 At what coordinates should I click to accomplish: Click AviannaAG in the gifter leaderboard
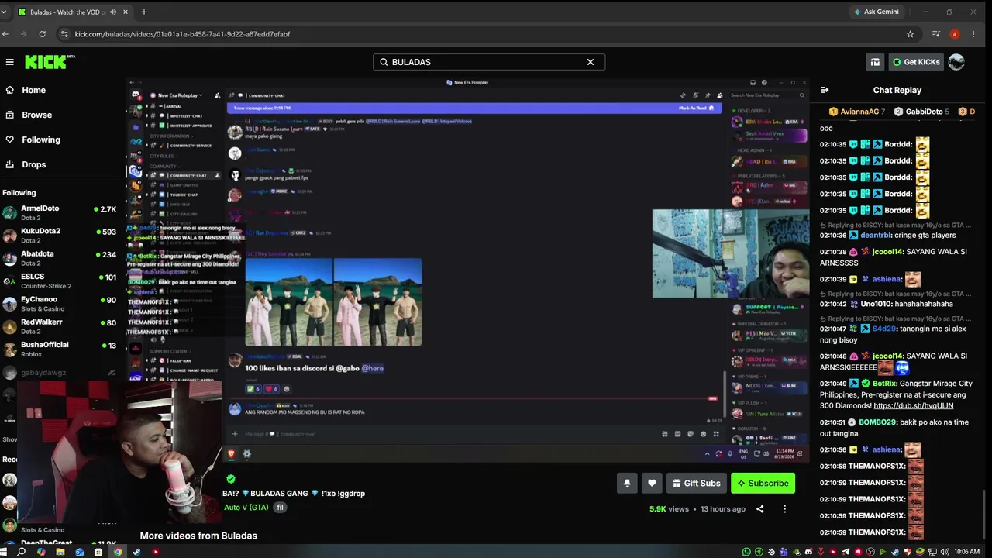[856, 112]
